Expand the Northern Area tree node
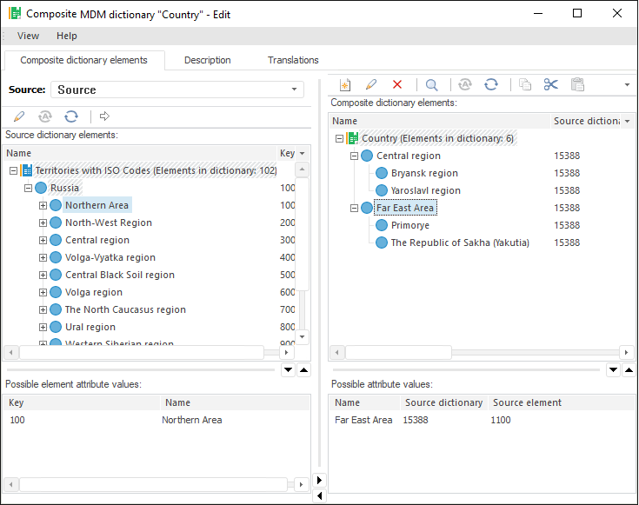The width and height of the screenshot is (639, 505). click(x=43, y=205)
